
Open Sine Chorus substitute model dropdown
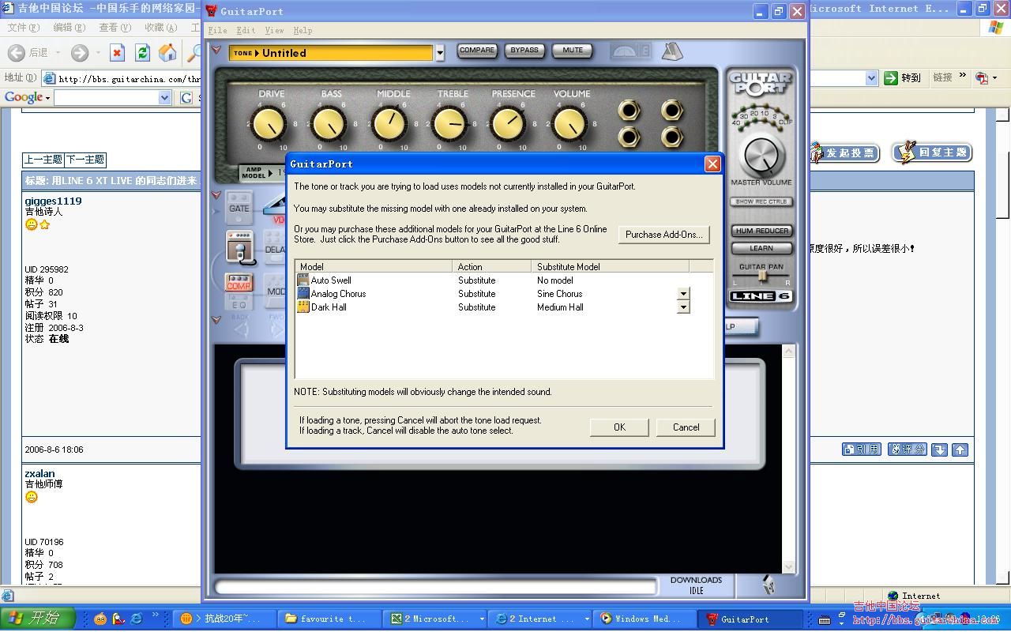(x=684, y=293)
